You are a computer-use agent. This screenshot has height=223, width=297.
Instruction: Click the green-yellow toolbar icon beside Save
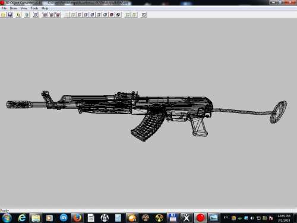18,15
